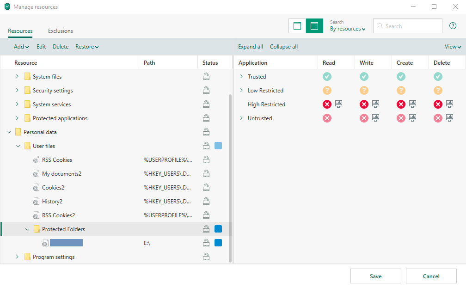This screenshot has width=466, height=288.
Task: Select the split-pane view layout icon
Action: pyautogui.click(x=314, y=26)
